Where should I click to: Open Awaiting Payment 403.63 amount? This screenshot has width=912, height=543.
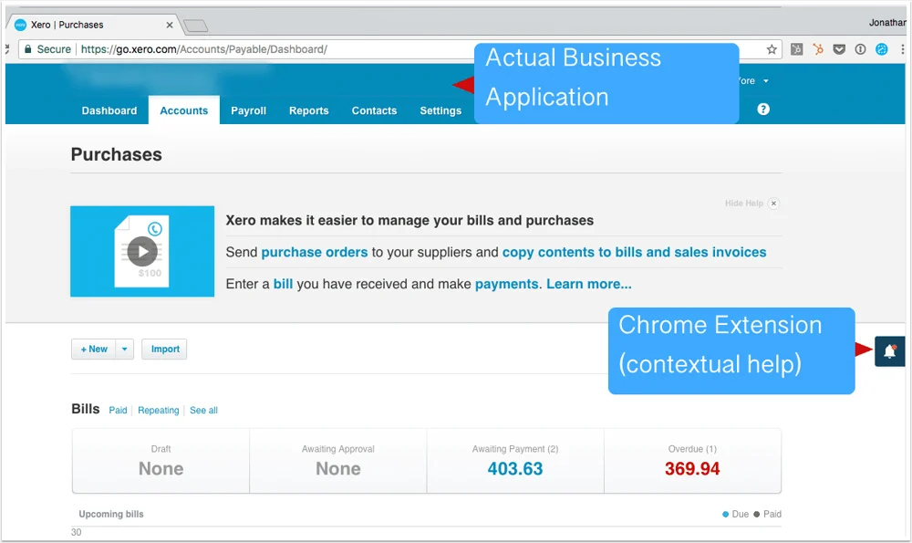pyautogui.click(x=514, y=468)
